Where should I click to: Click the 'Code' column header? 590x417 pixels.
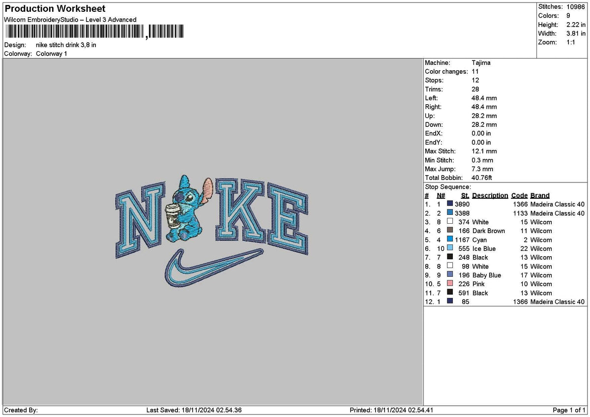pyautogui.click(x=519, y=195)
